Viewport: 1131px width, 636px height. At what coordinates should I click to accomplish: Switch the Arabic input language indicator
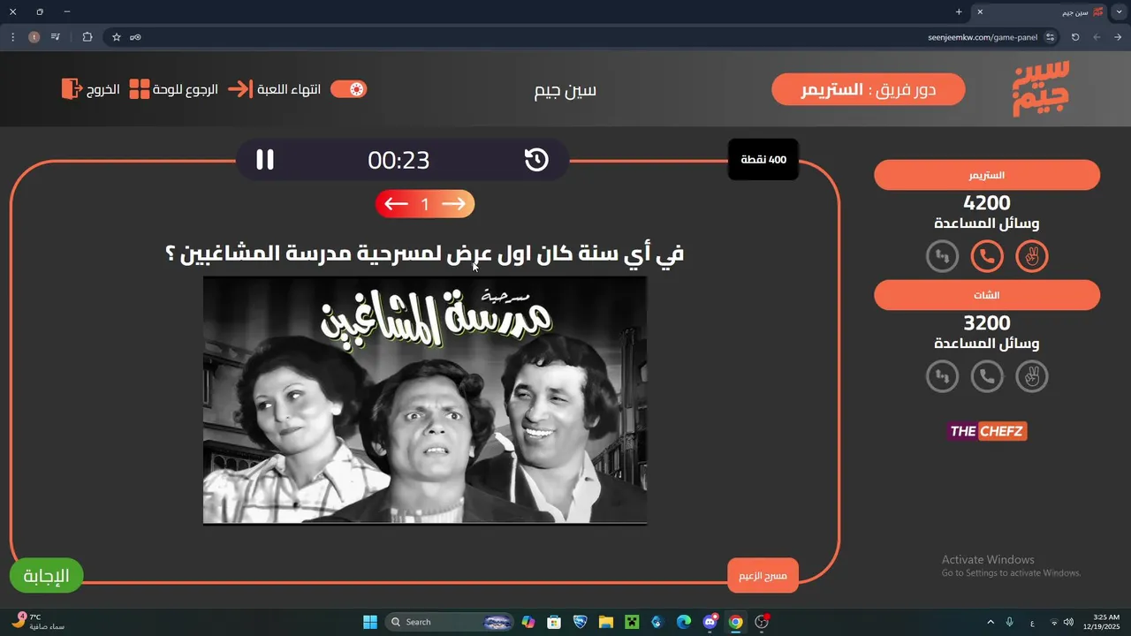point(1032,622)
